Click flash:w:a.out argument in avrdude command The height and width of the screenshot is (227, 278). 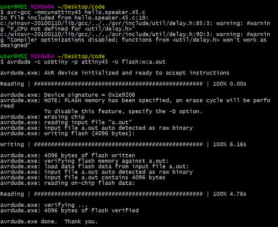pos(144,62)
